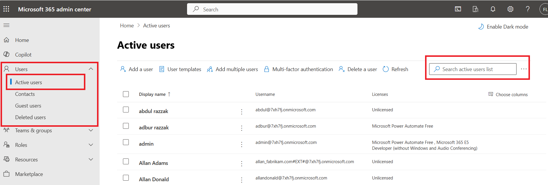Viewport: 548px width, 185px height.
Task: Open more actions for abdul razzak
Action: (242, 112)
